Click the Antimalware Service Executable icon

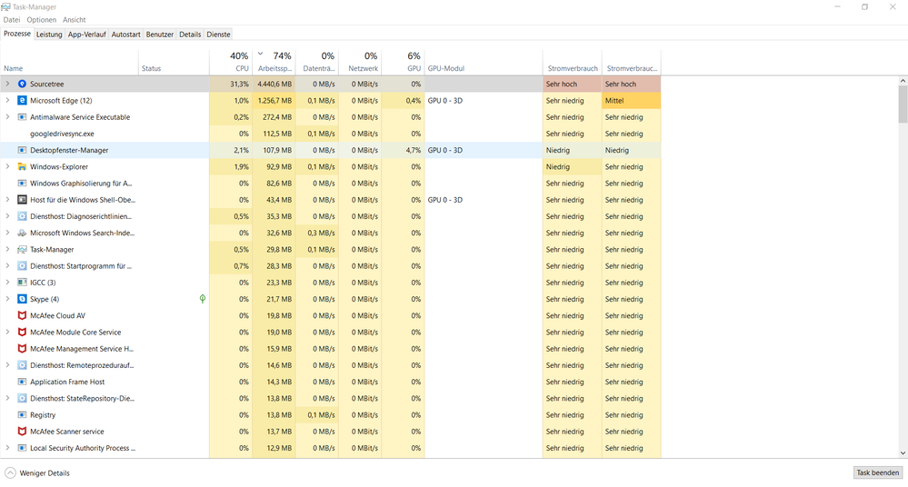(x=22, y=117)
